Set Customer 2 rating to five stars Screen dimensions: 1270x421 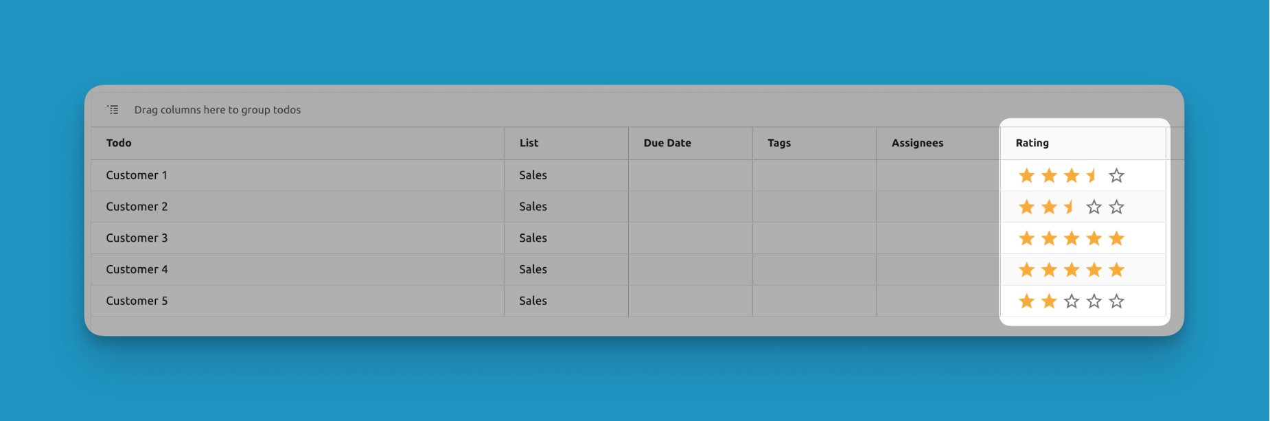[1117, 207]
